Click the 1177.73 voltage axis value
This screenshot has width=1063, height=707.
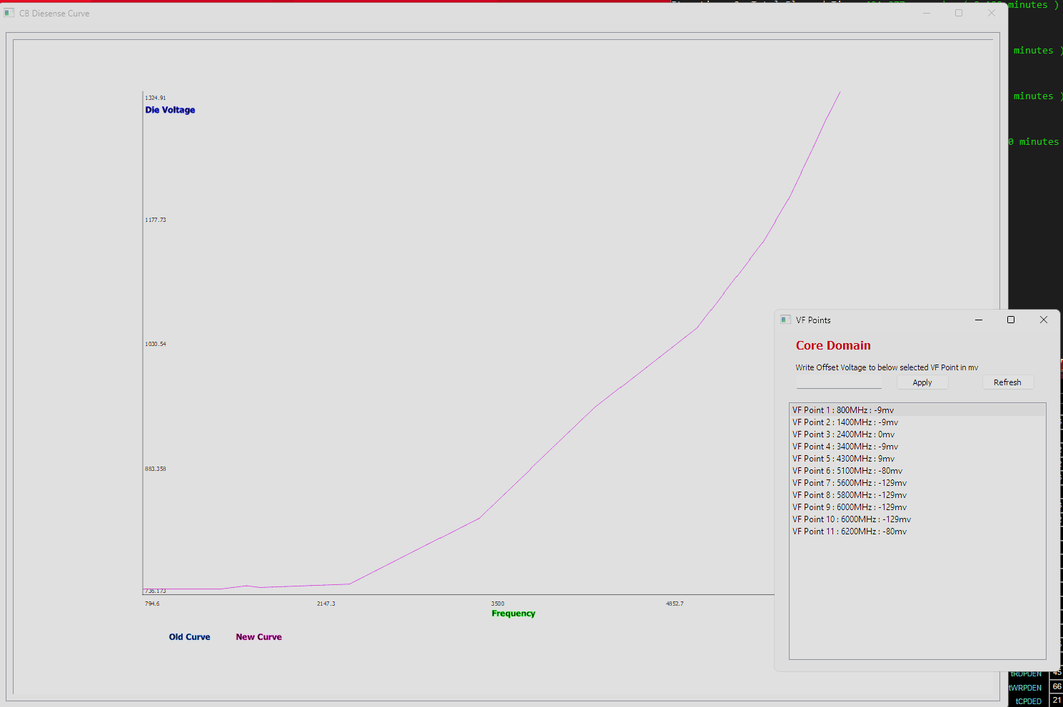[x=156, y=220]
